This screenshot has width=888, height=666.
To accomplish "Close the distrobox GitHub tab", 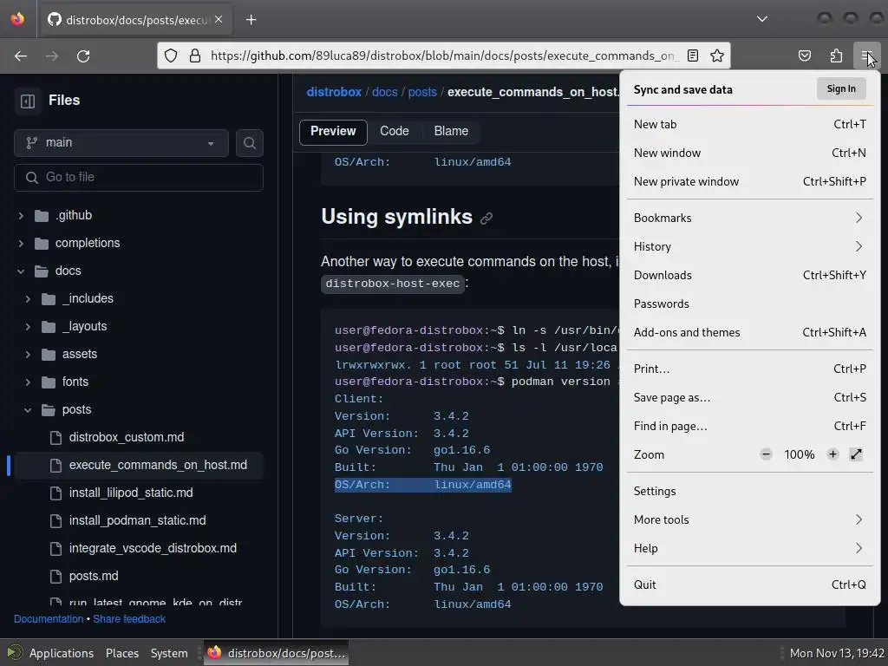I will 219,19.
